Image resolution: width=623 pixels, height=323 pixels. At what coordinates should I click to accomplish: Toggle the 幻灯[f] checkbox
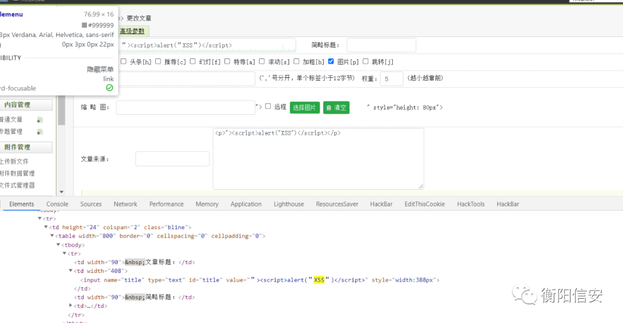[193, 61]
